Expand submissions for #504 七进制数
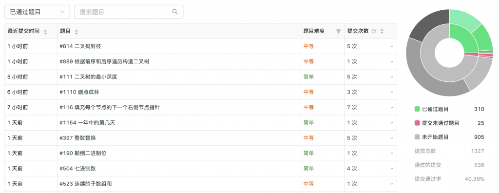 tap(392, 169)
